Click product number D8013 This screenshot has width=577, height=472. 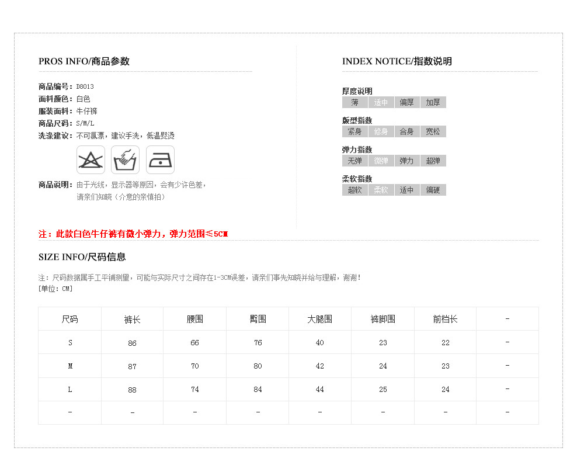click(85, 86)
